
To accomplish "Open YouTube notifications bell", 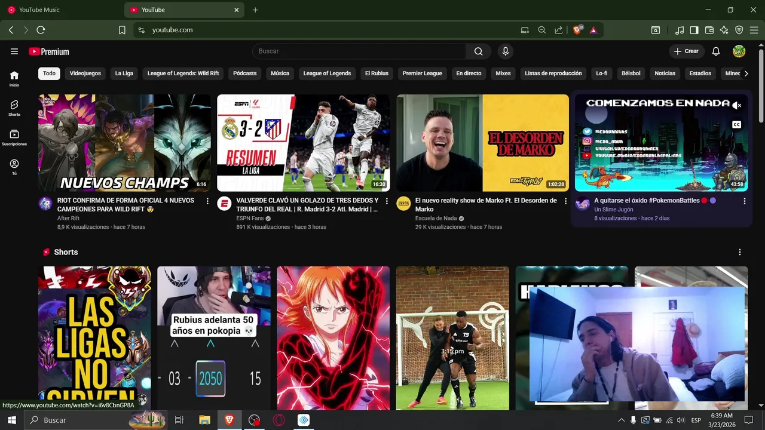I will point(716,51).
